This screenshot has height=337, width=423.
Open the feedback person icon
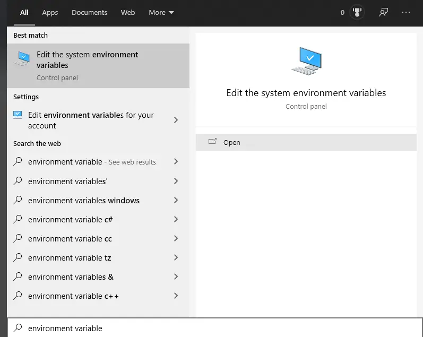(x=384, y=12)
